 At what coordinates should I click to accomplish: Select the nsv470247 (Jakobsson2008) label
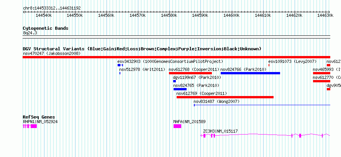coord(52,53)
